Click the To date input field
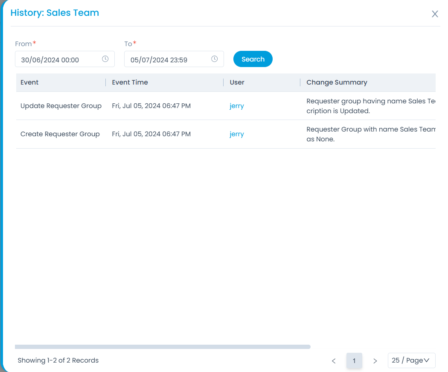The height and width of the screenshot is (372, 448). (169, 60)
